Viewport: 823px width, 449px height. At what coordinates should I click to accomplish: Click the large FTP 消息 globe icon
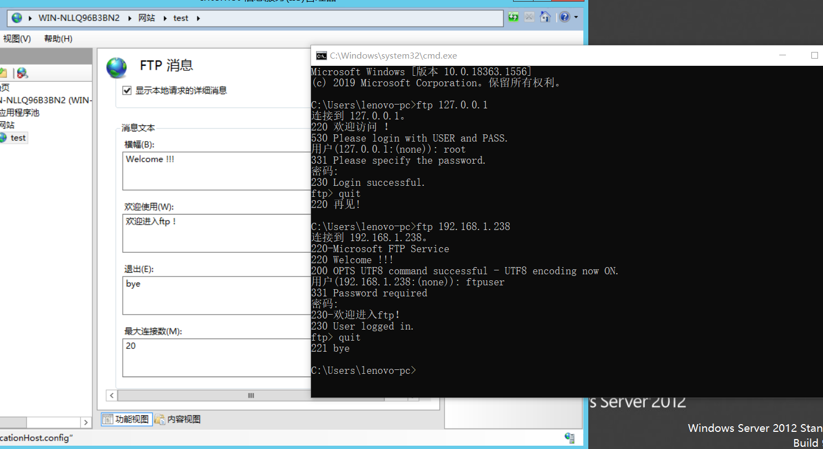coord(117,67)
